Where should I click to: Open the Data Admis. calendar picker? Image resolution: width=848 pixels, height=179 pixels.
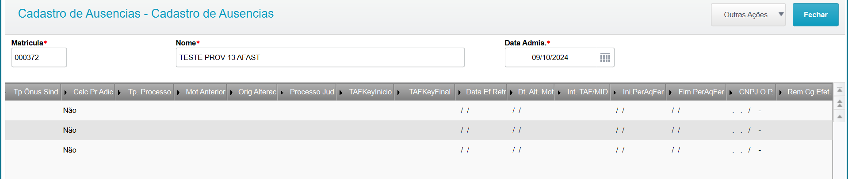coord(605,58)
